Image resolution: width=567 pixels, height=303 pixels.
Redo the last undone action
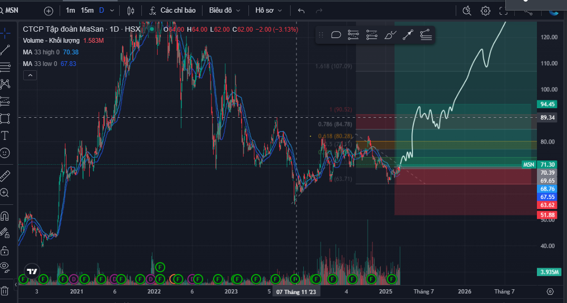pyautogui.click(x=319, y=11)
